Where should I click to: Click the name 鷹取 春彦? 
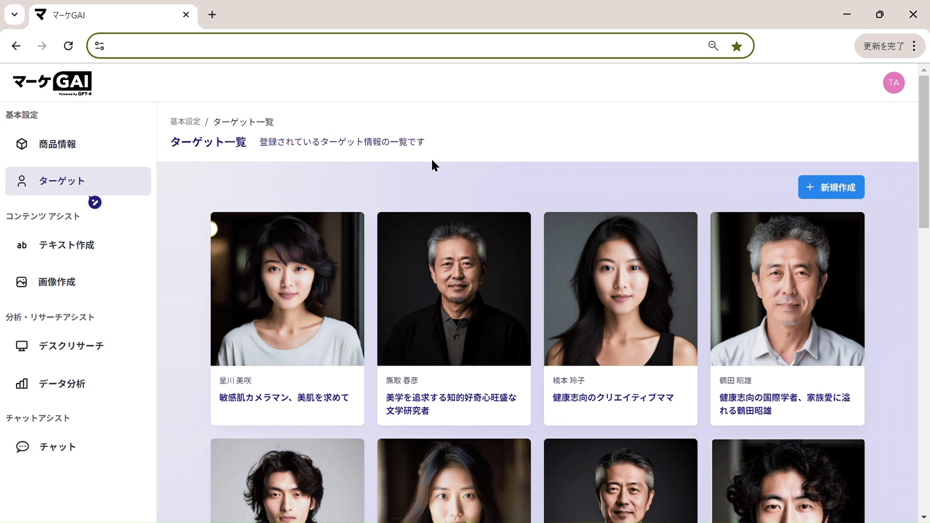(x=402, y=381)
